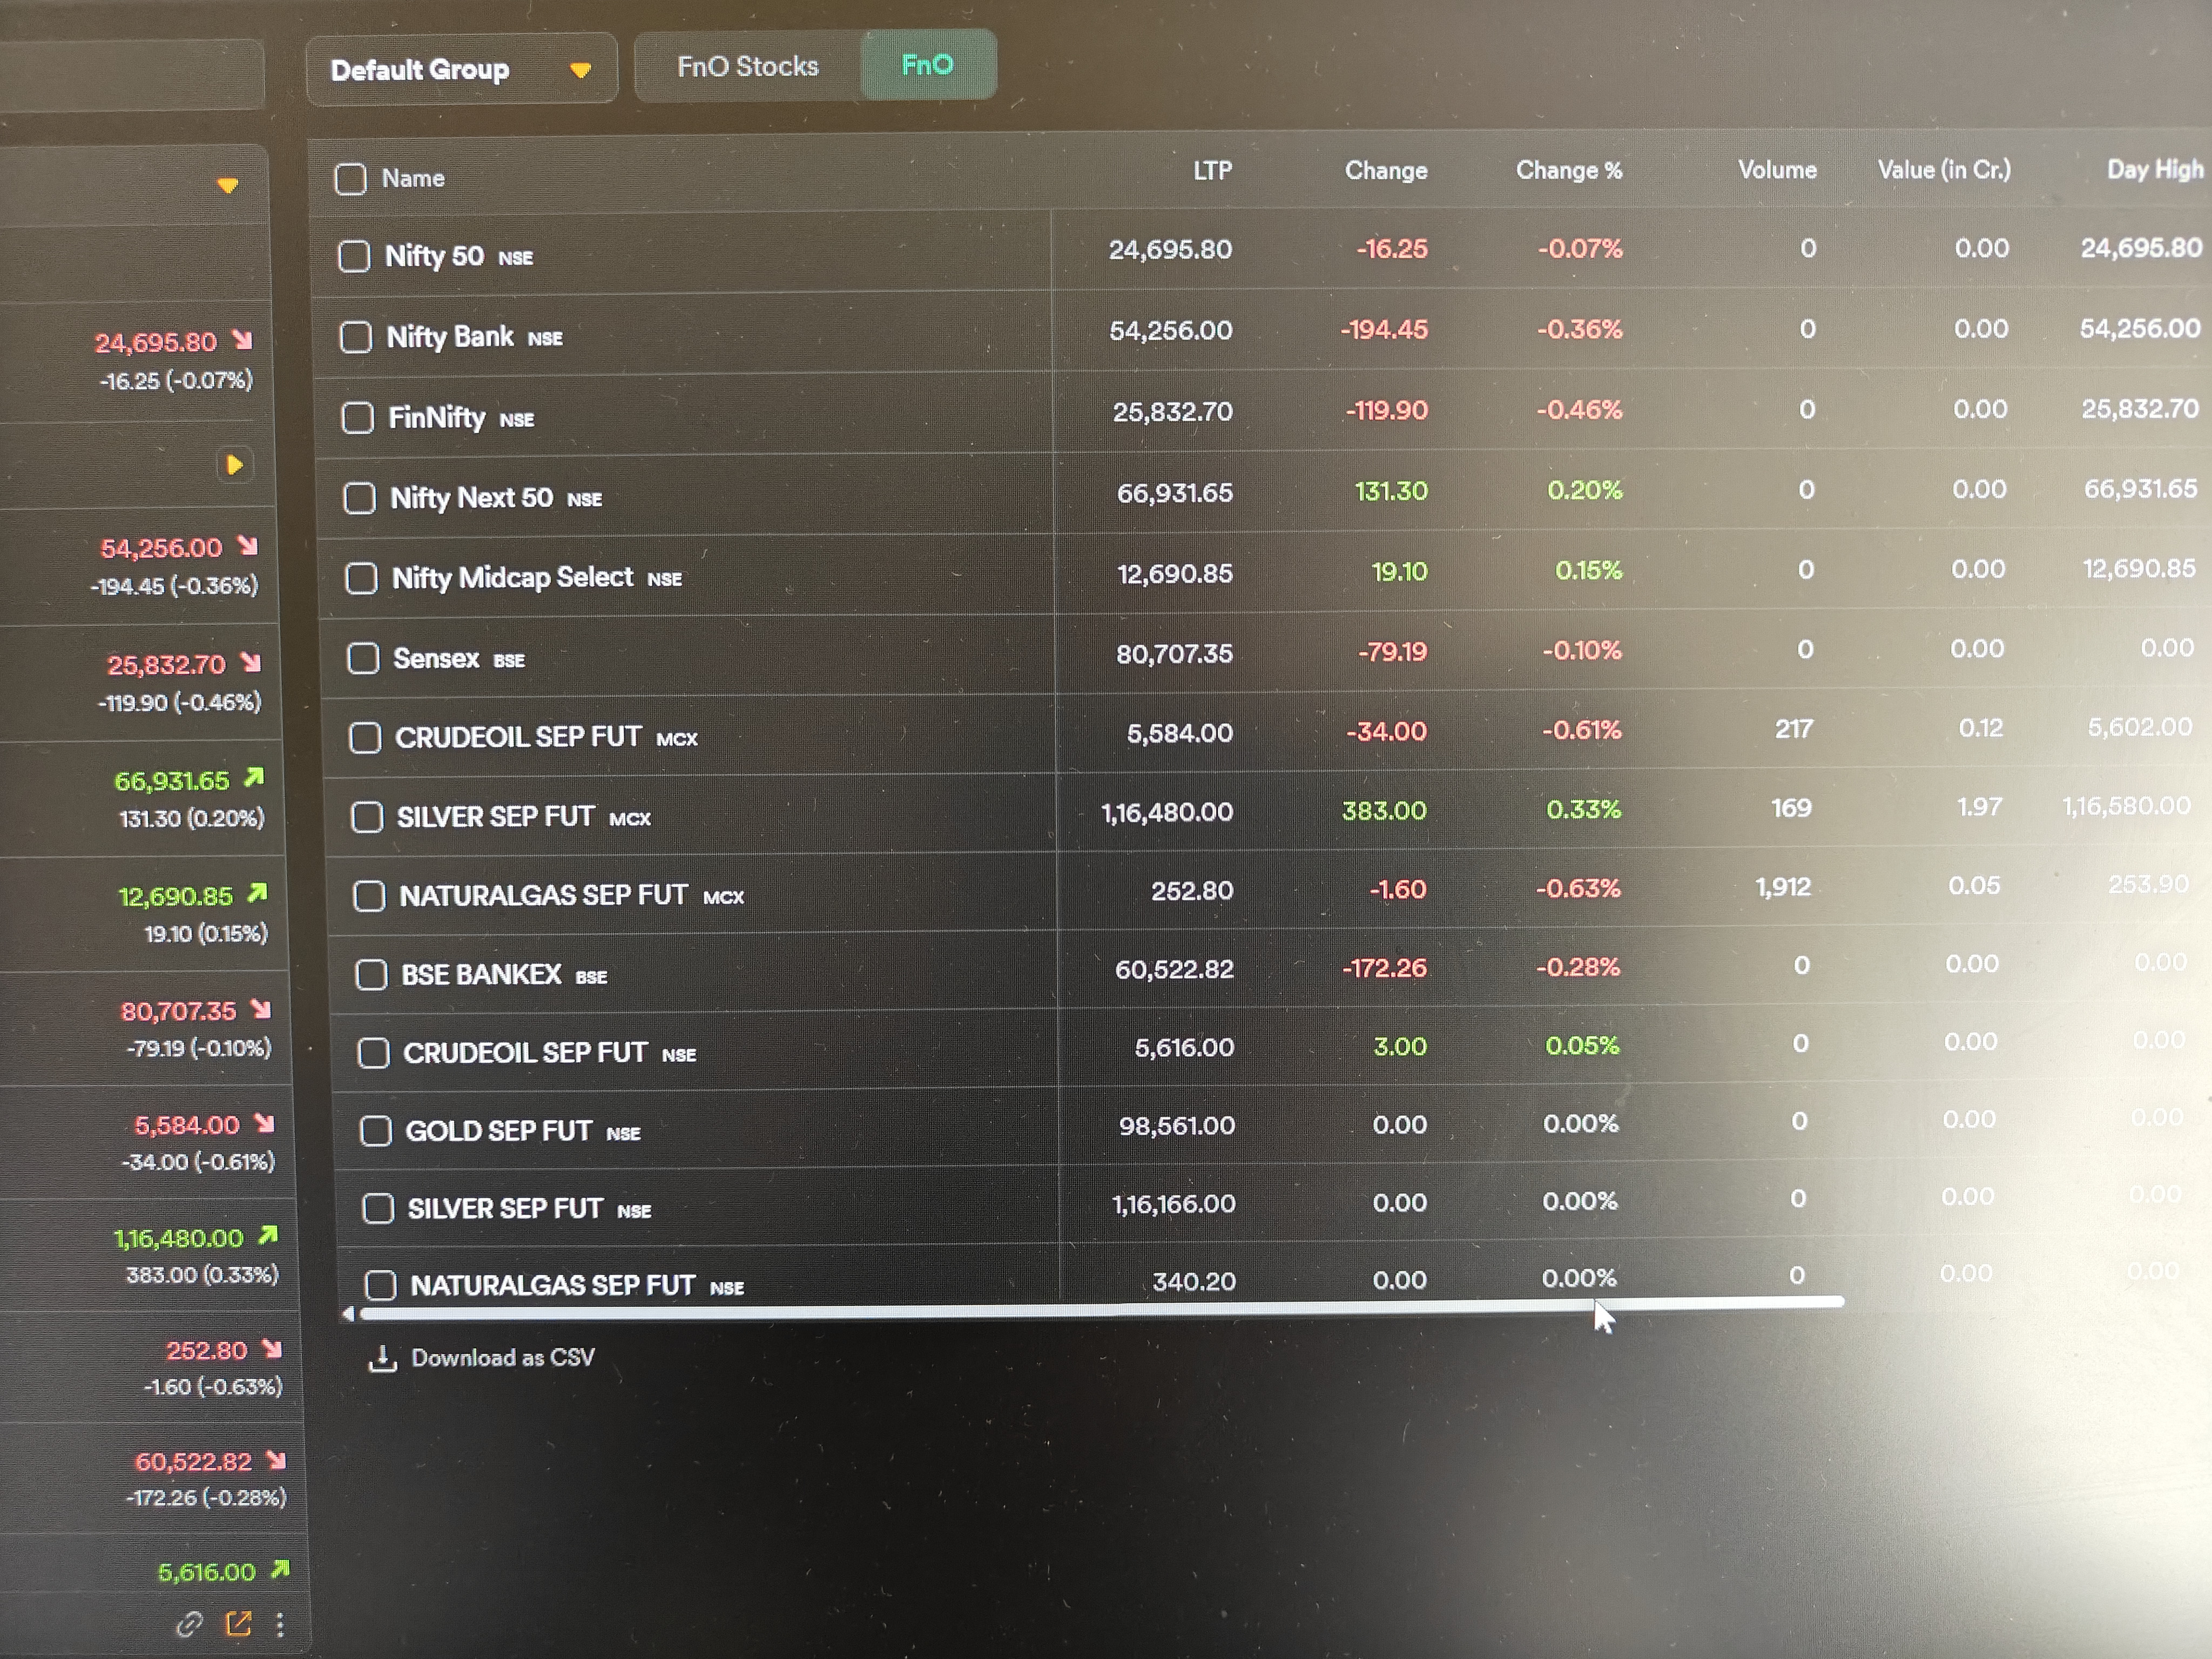Check the FinNifty row checkbox
Image resolution: width=2212 pixels, height=1659 pixels.
point(358,417)
